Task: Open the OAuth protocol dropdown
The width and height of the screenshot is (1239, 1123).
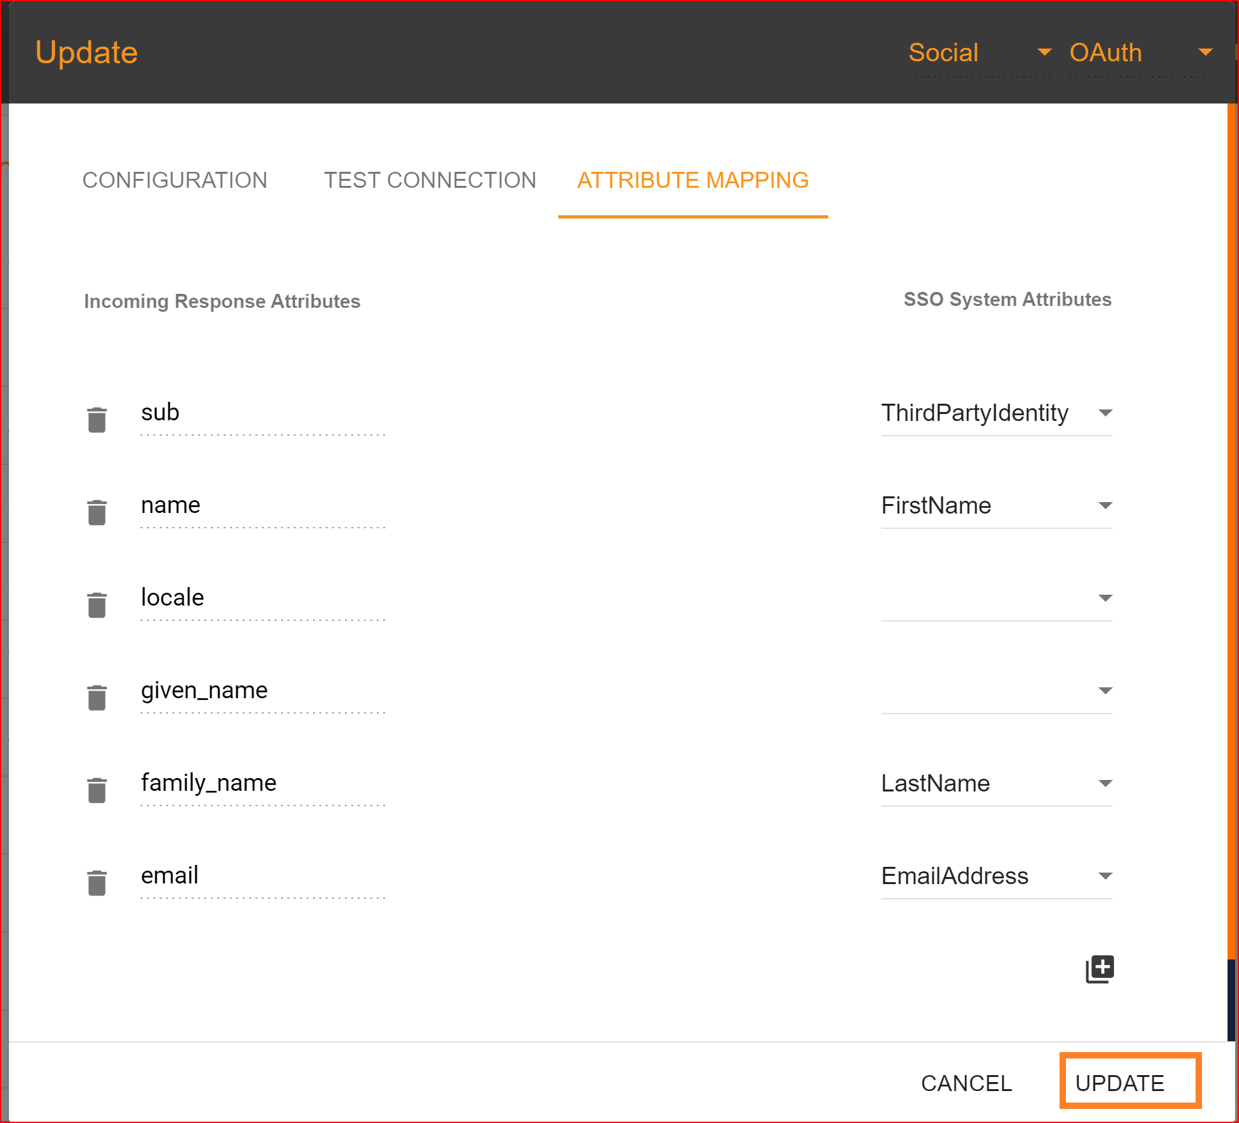Action: point(1140,53)
